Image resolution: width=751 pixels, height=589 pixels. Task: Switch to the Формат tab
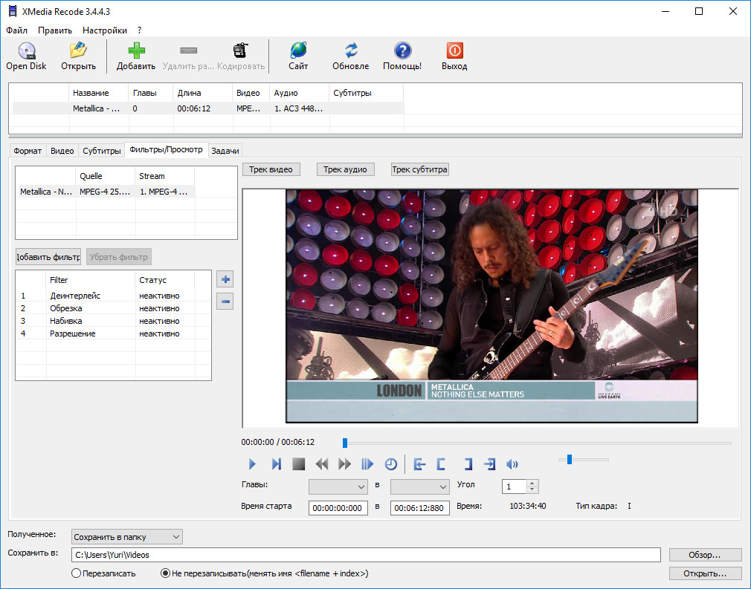(28, 151)
